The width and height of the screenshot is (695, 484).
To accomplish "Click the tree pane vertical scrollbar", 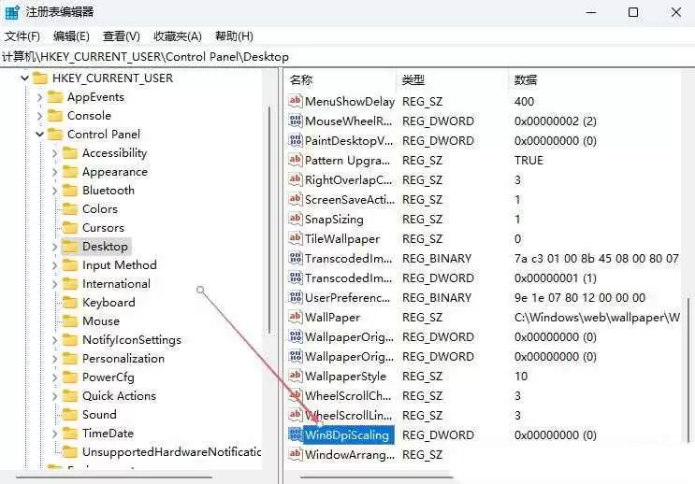I will click(269, 221).
